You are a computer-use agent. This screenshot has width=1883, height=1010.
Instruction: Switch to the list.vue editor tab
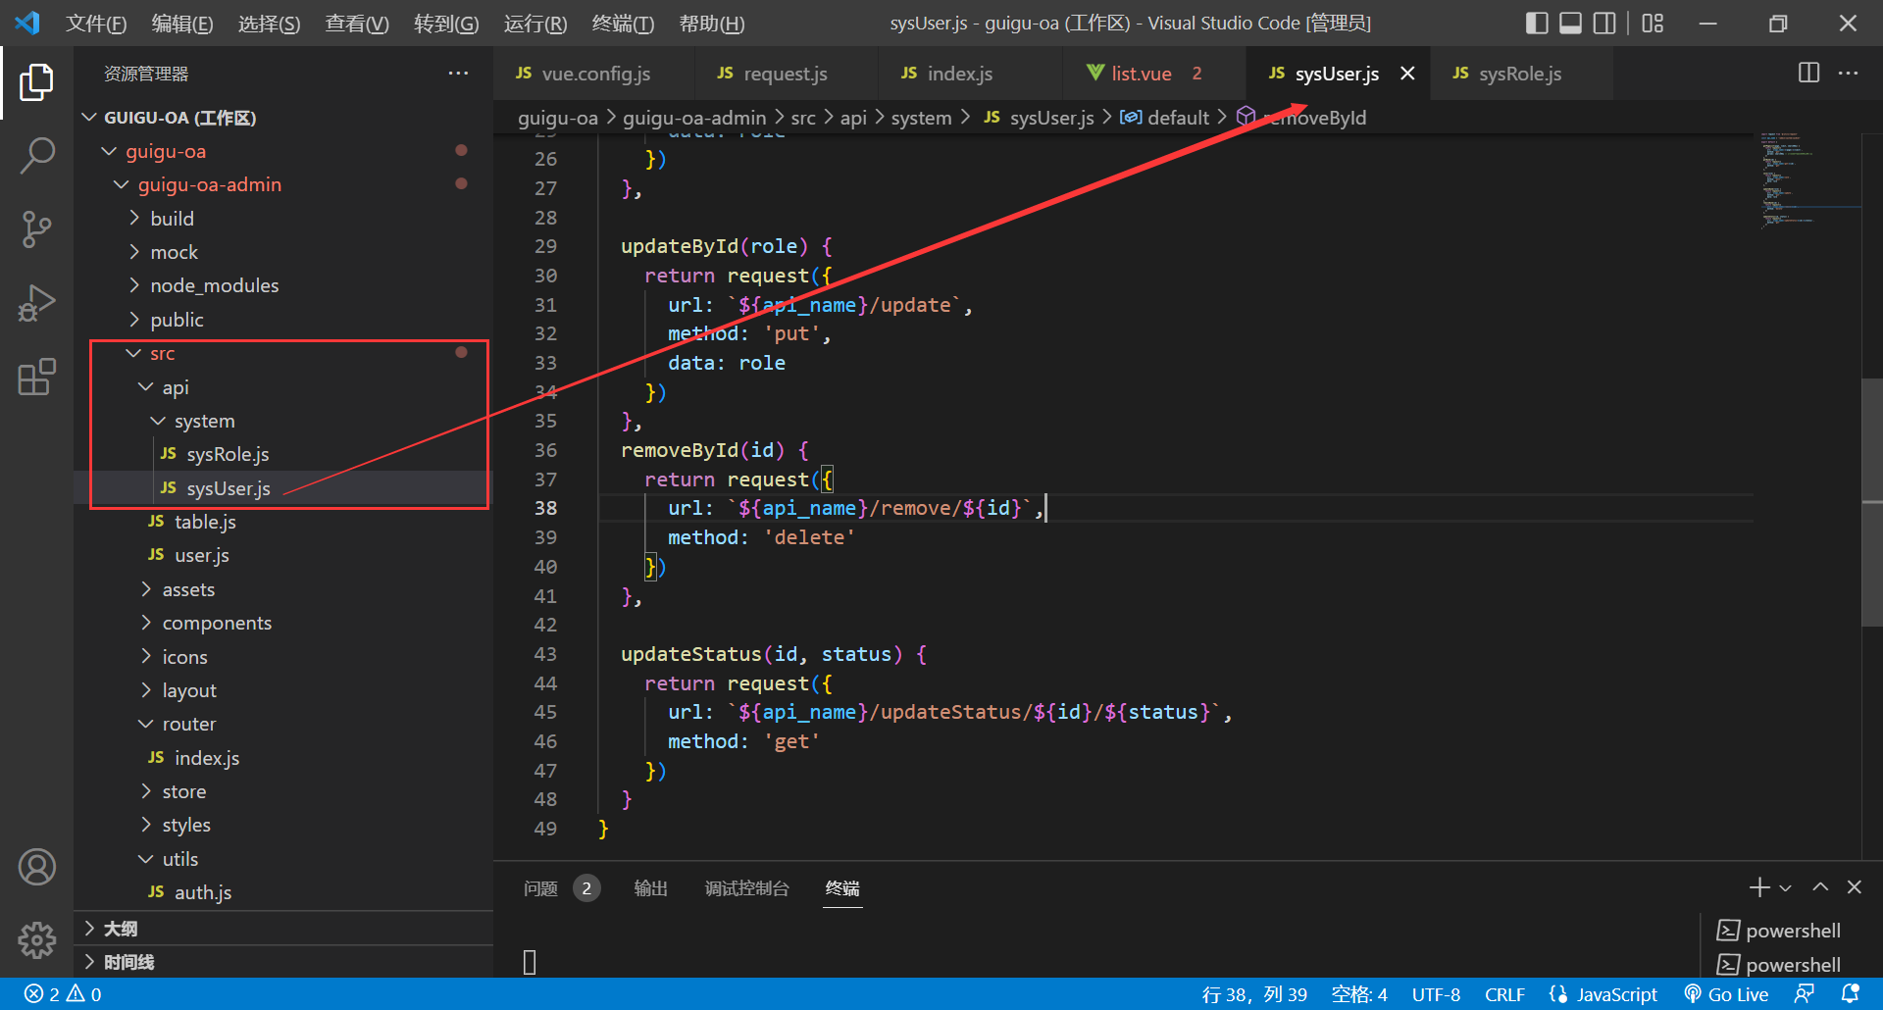(1141, 74)
